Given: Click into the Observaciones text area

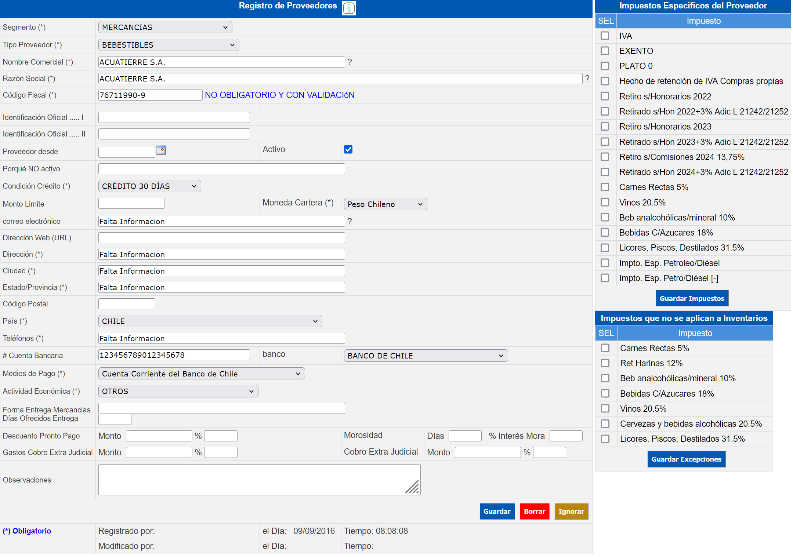Looking at the screenshot, I should [x=259, y=480].
